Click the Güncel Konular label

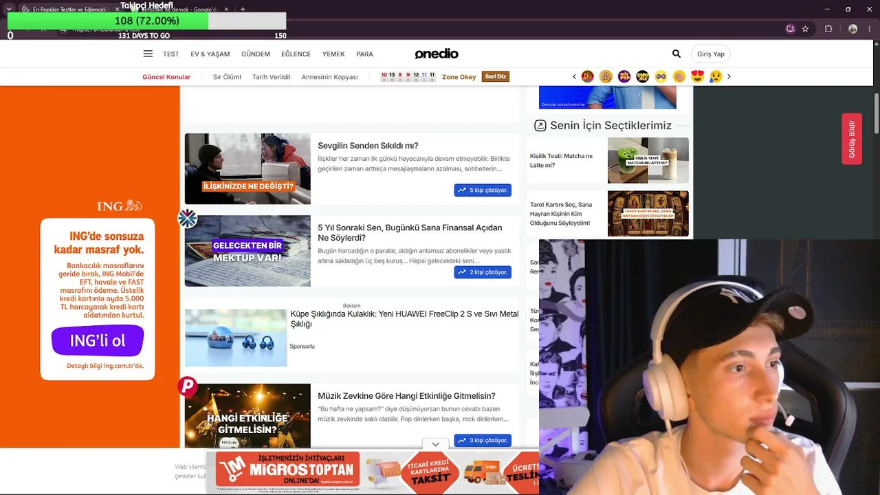166,77
